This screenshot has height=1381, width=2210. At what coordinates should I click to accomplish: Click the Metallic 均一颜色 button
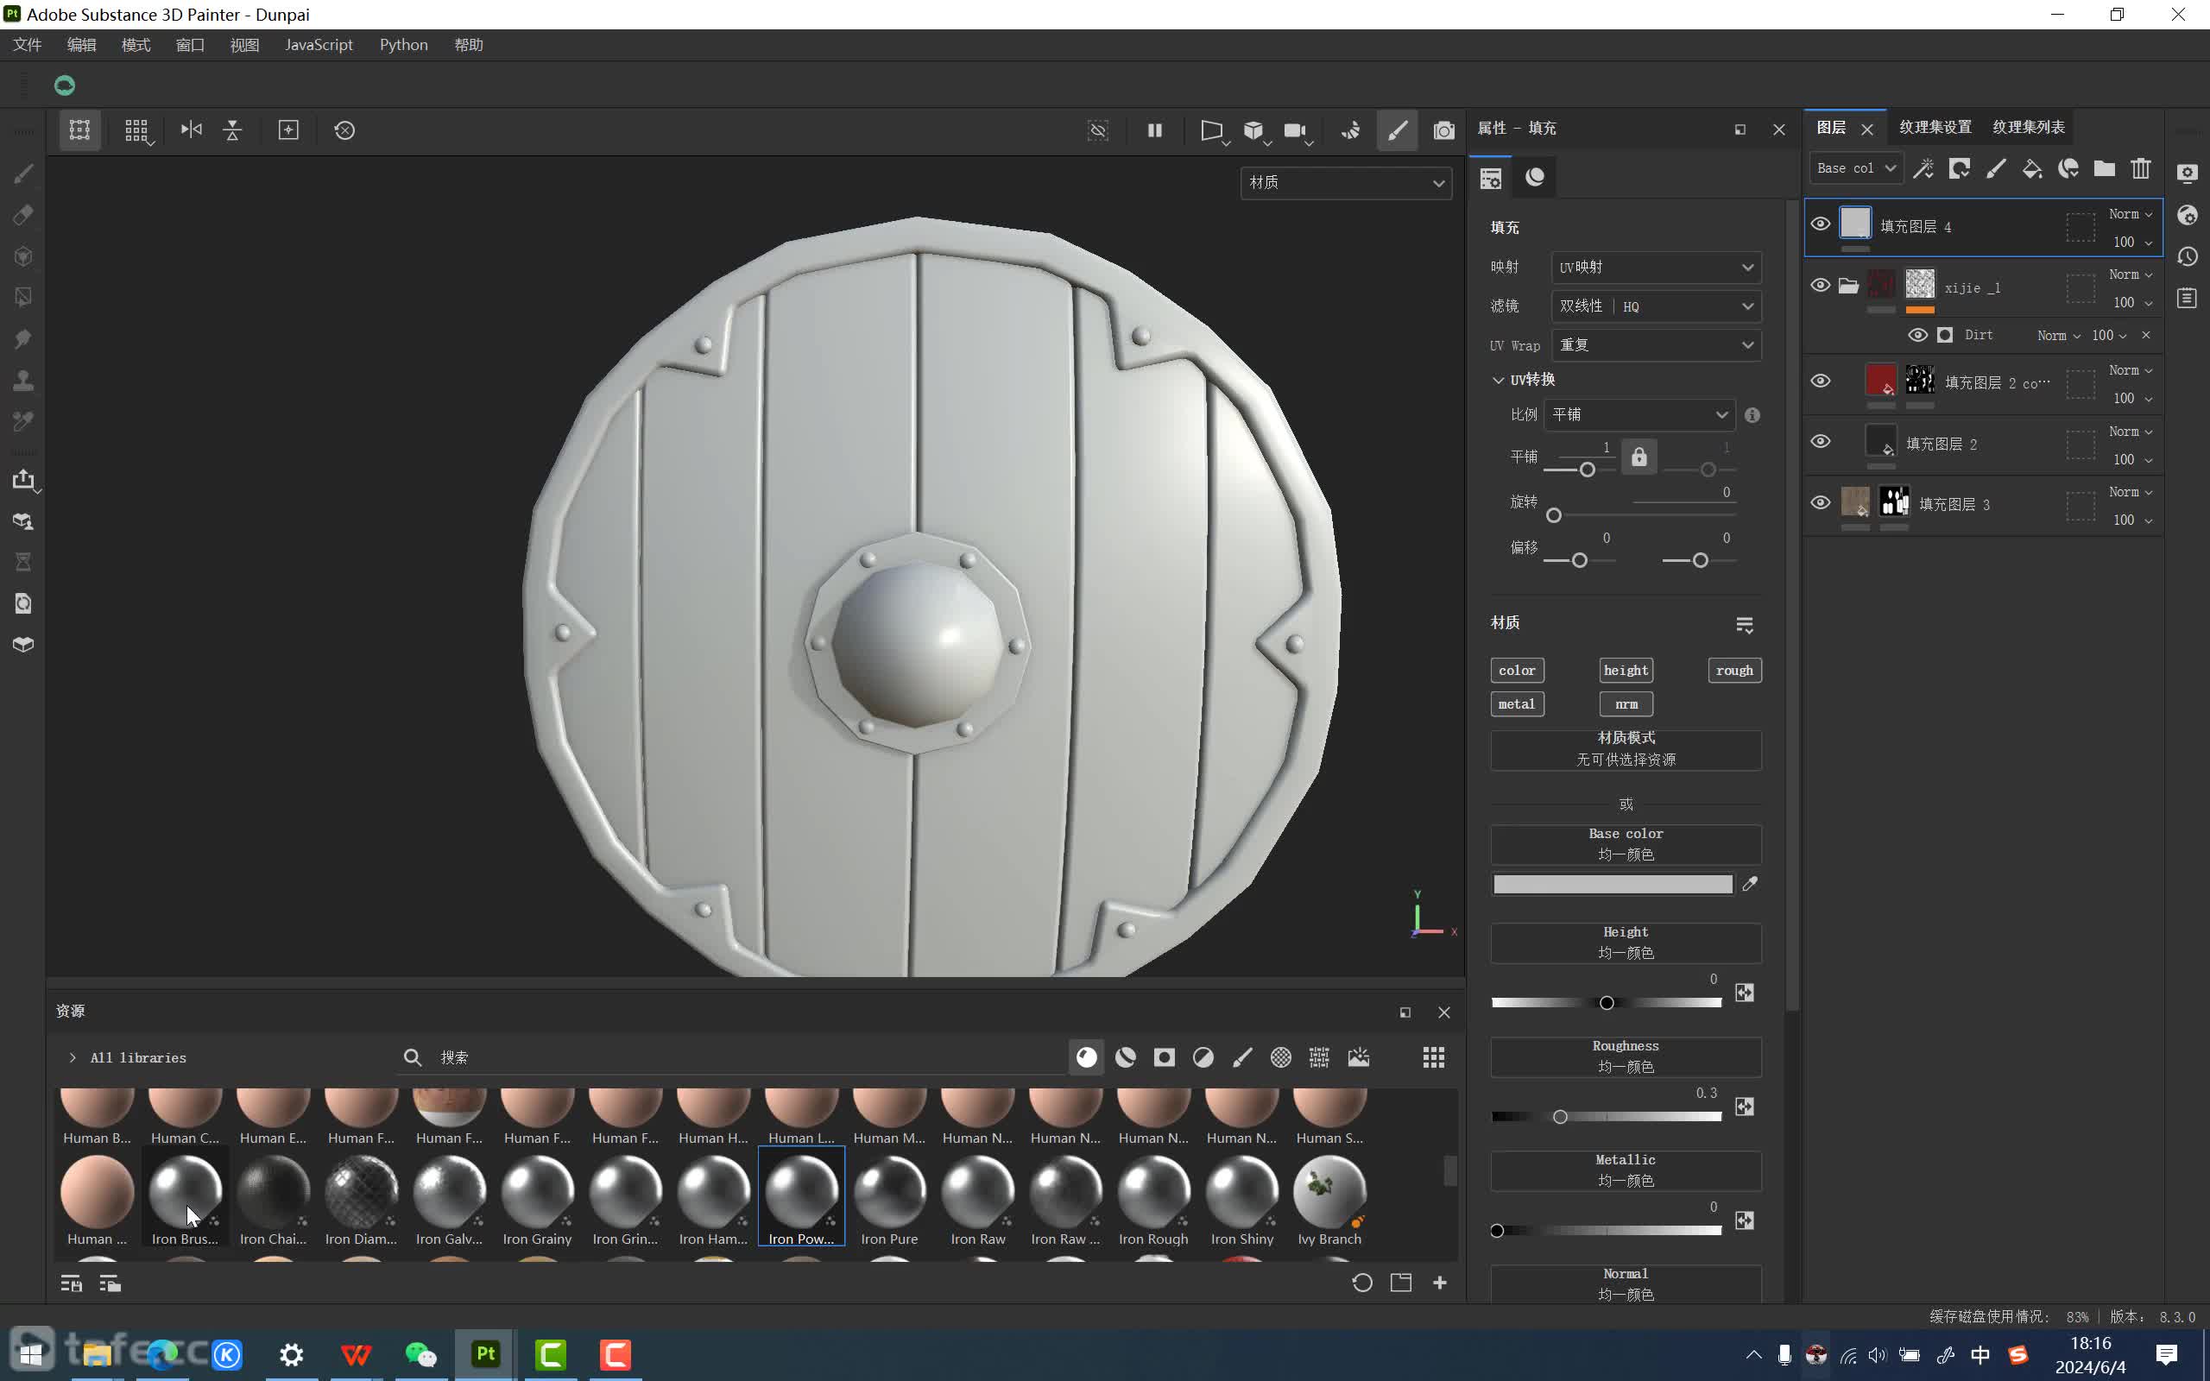(x=1626, y=1171)
